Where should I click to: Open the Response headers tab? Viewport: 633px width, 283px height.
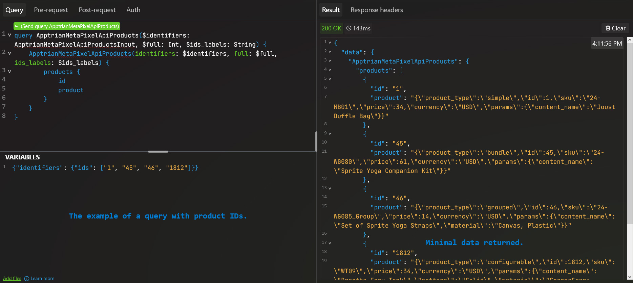377,10
